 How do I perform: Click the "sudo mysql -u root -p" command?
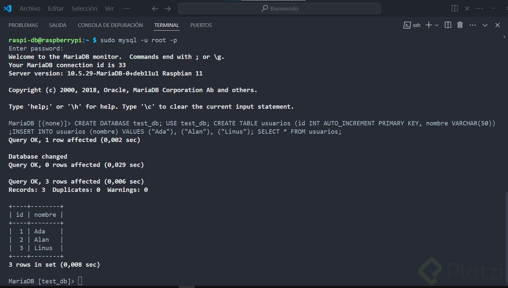[x=138, y=40]
